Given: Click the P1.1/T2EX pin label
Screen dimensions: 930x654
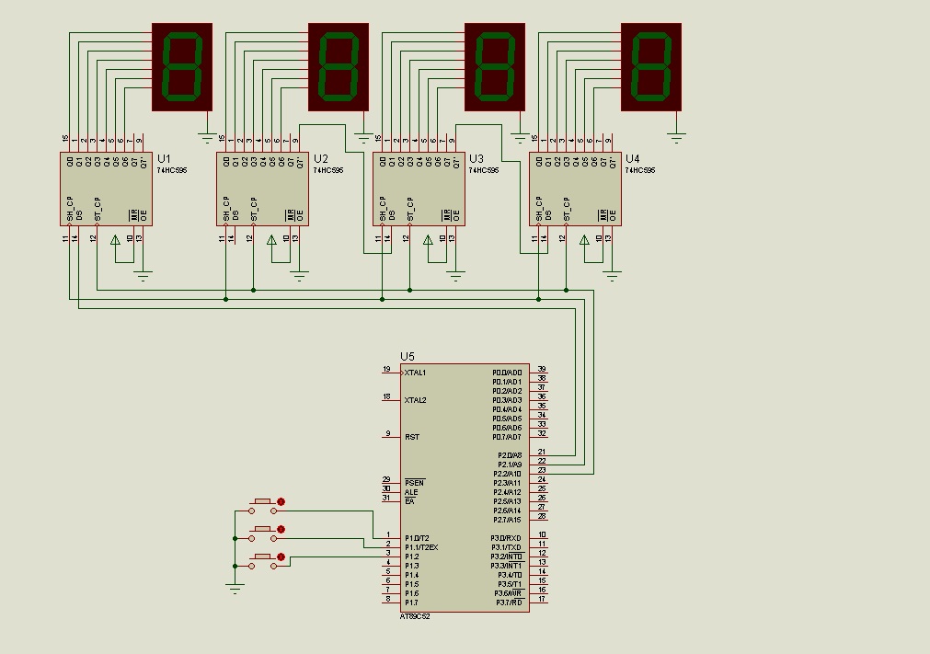Looking at the screenshot, I should 421,547.
